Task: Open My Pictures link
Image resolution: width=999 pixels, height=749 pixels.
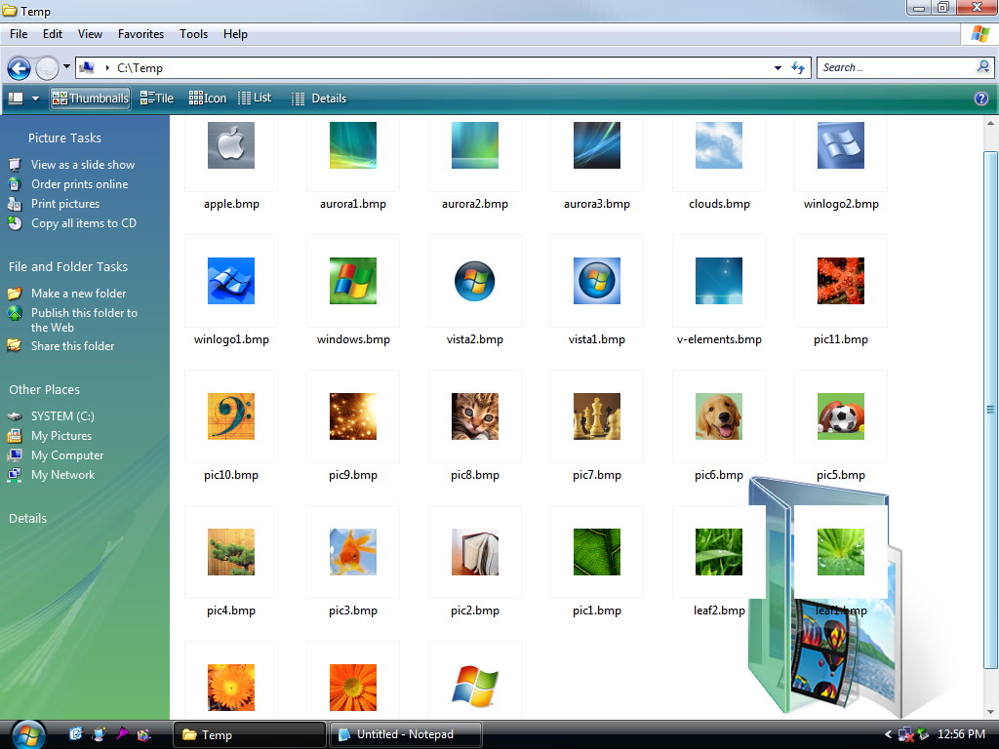Action: [x=61, y=436]
